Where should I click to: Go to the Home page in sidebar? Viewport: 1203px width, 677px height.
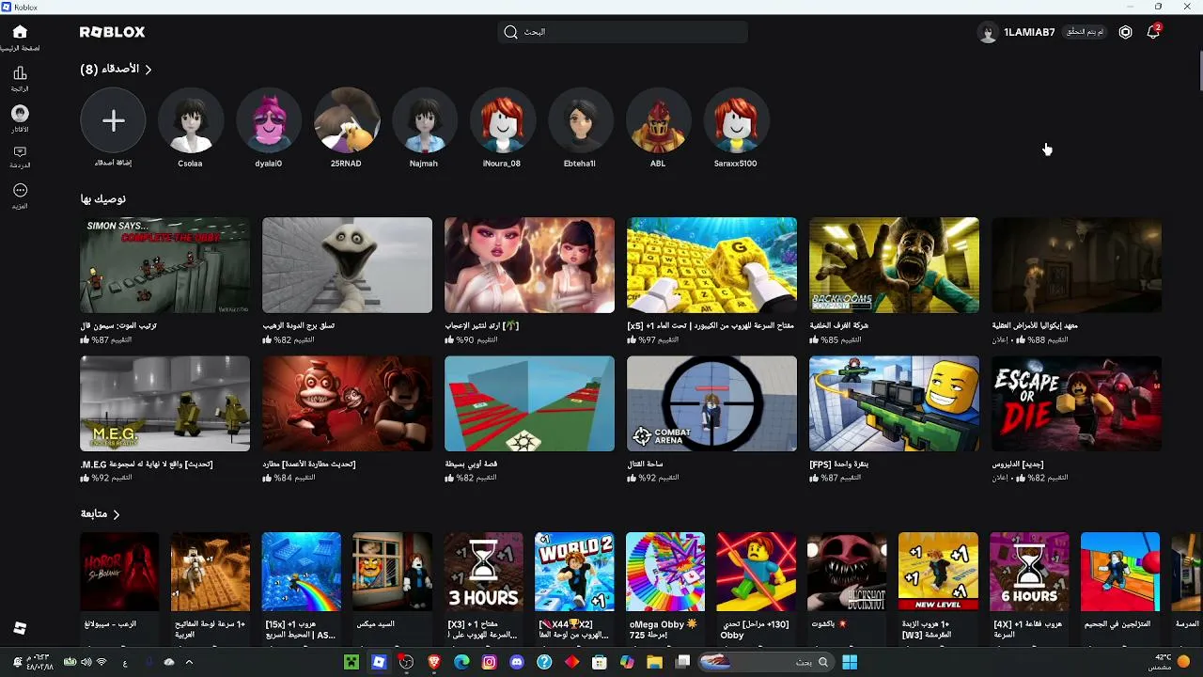tap(20, 32)
